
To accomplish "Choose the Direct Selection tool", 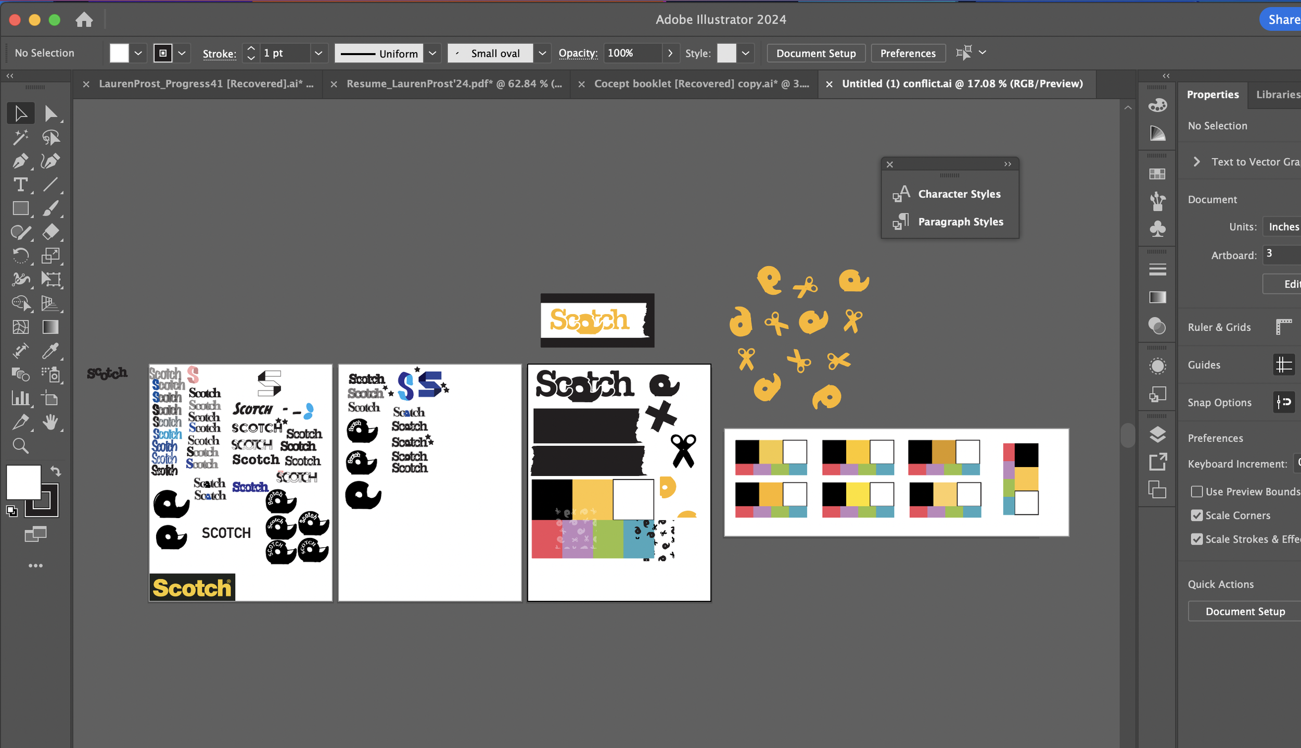I will (x=50, y=113).
